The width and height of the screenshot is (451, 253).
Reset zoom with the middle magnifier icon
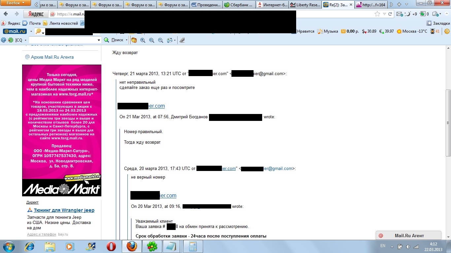(x=152, y=40)
